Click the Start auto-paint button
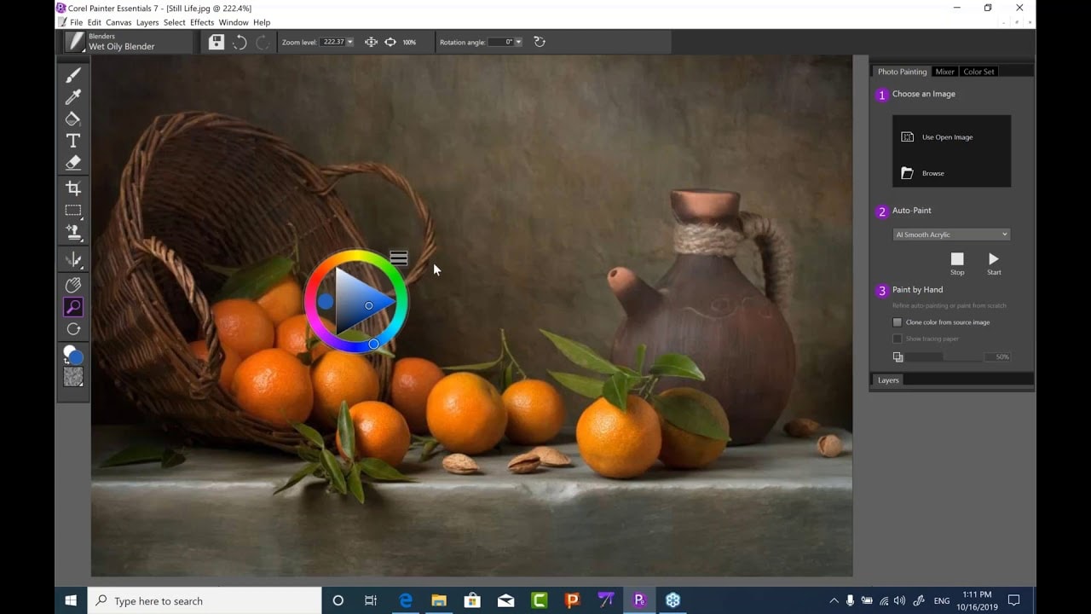This screenshot has width=1091, height=614. (993, 258)
